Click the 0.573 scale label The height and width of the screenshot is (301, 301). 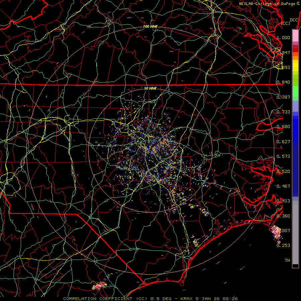point(283,157)
